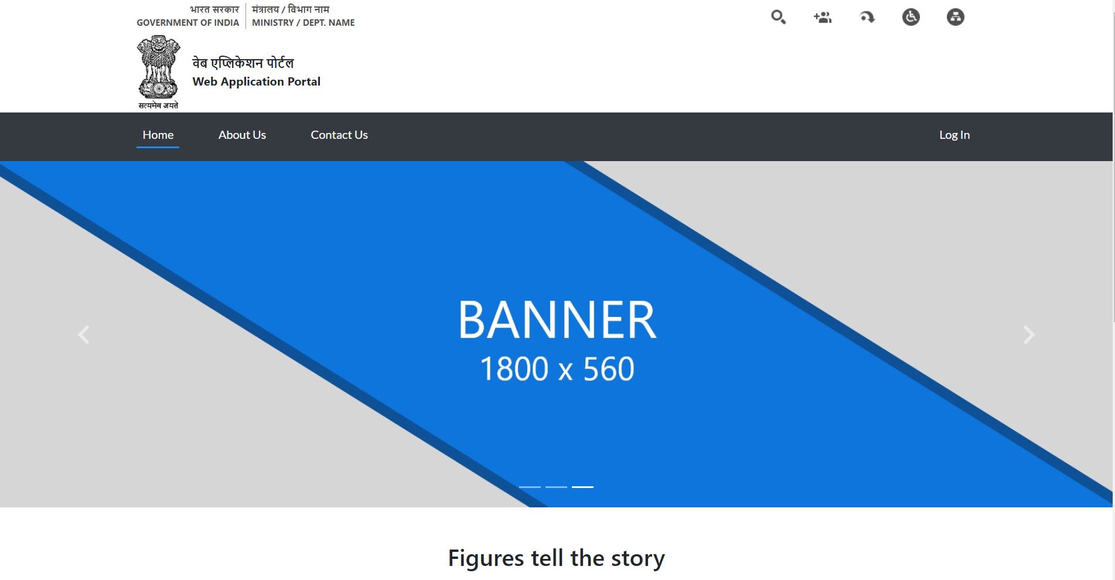
Task: Click the skip to main content icon
Action: click(x=867, y=17)
